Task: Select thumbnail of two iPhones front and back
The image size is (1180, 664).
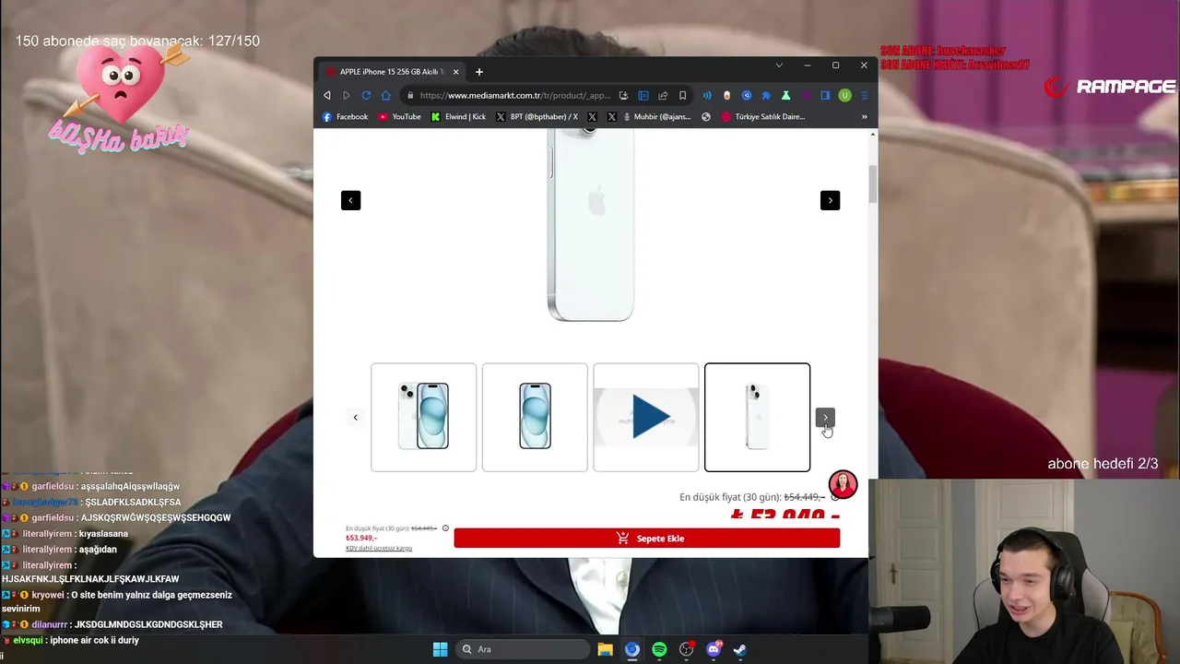Action: pos(423,417)
